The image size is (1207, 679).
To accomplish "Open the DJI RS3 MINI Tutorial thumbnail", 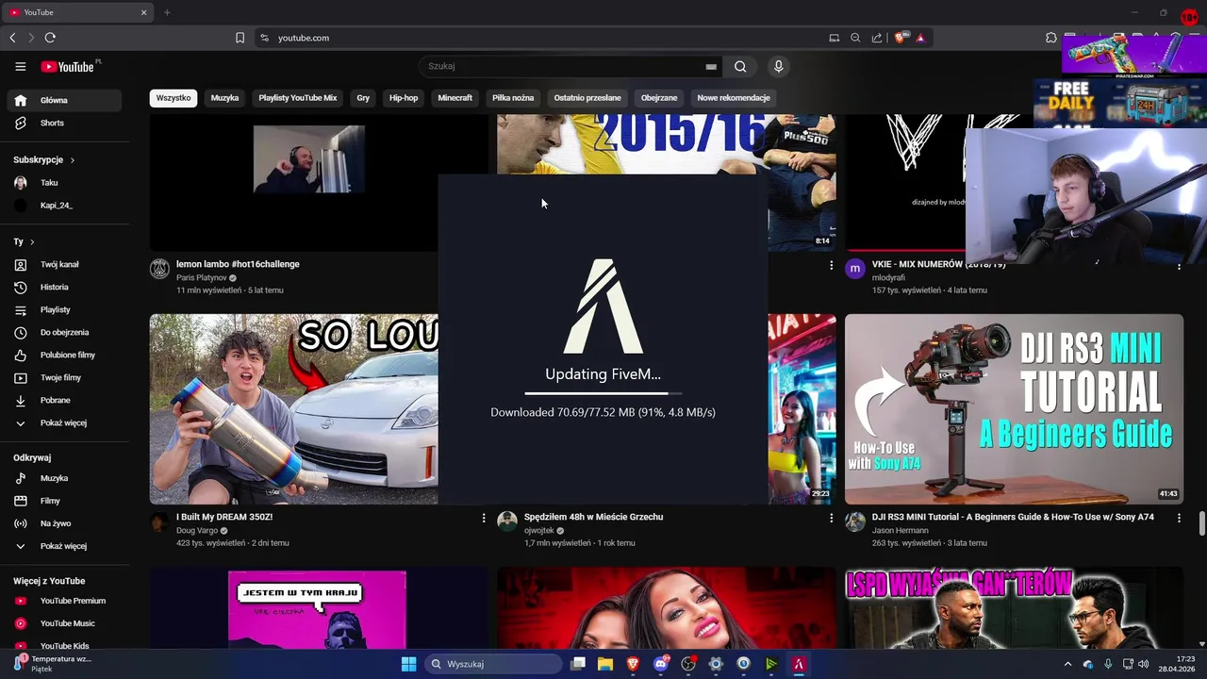I will click(1014, 409).
